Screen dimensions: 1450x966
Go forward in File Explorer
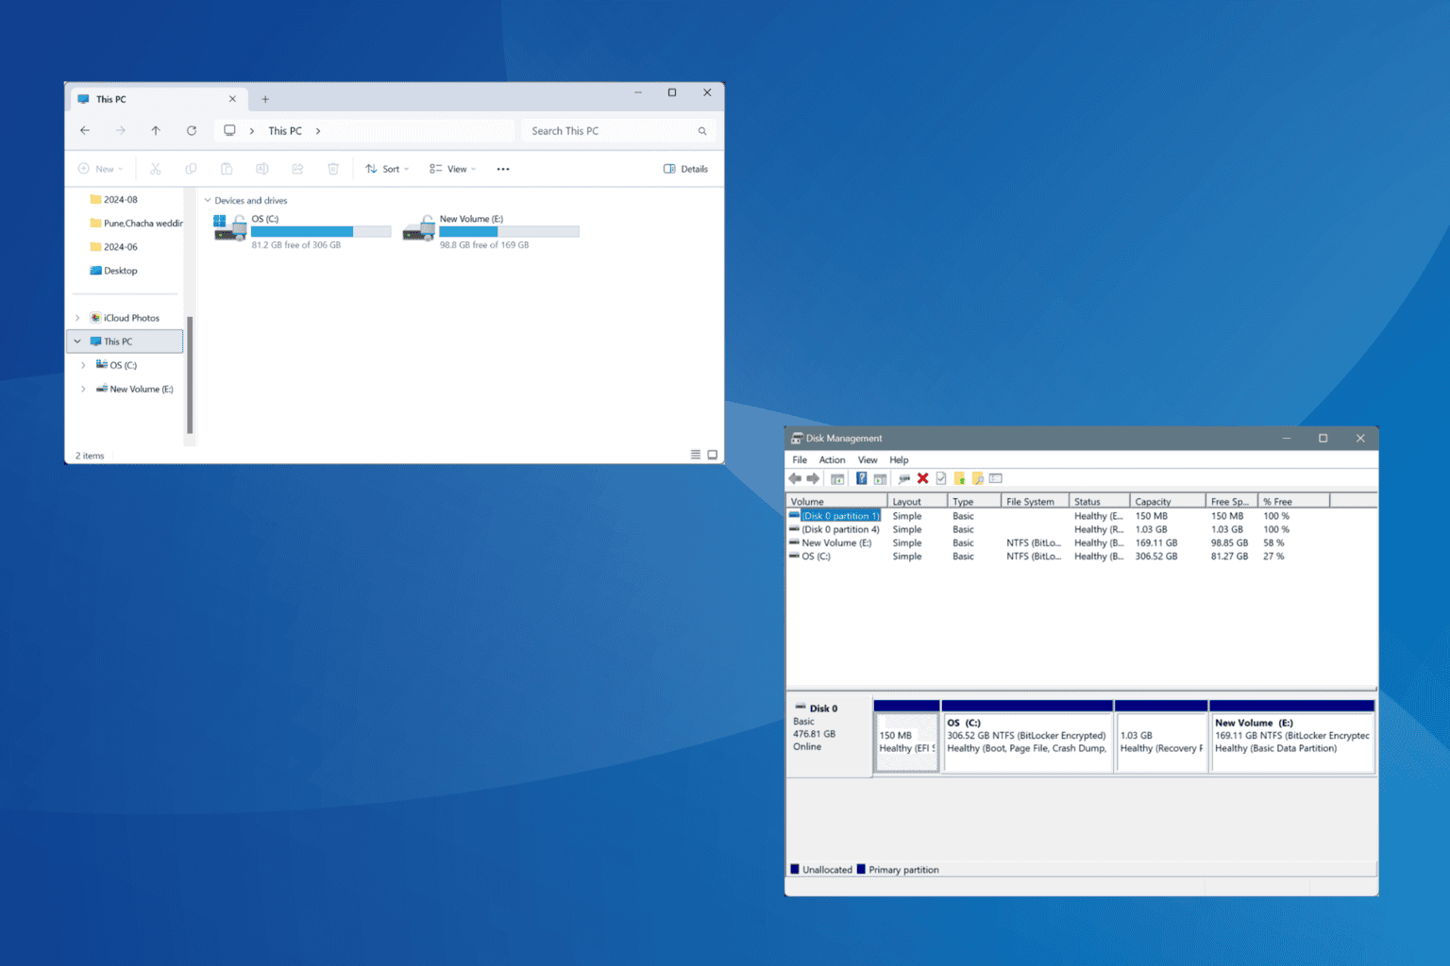[x=120, y=130]
